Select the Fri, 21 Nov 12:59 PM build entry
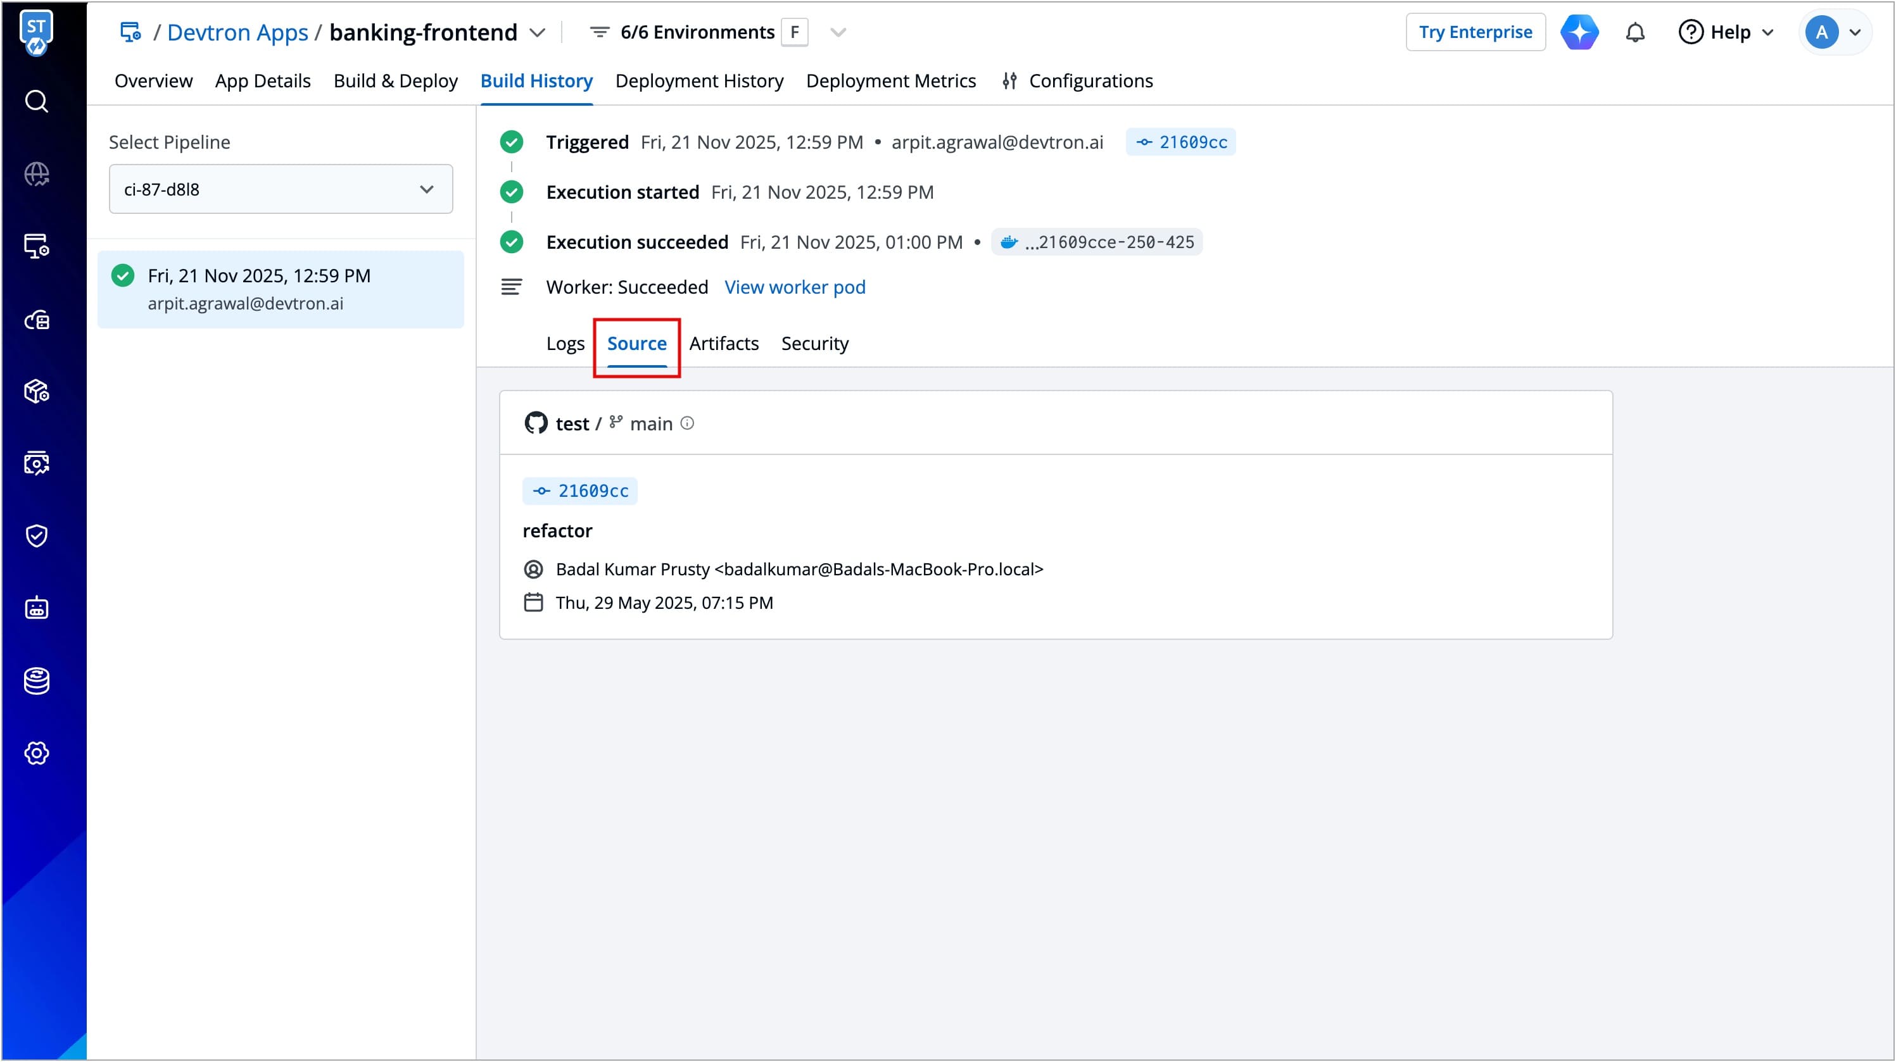This screenshot has height=1062, width=1896. pos(281,289)
